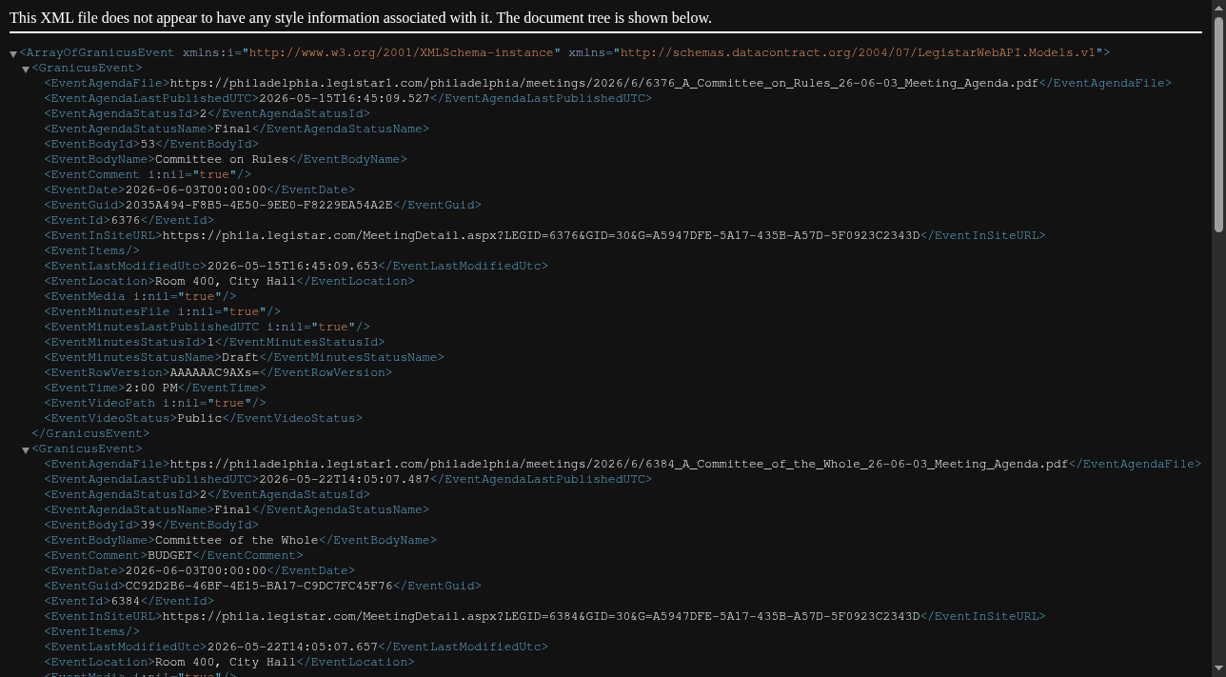This screenshot has width=1226, height=677.
Task: Collapse the ArrayOfGranicusEvent root node
Action: [13, 54]
